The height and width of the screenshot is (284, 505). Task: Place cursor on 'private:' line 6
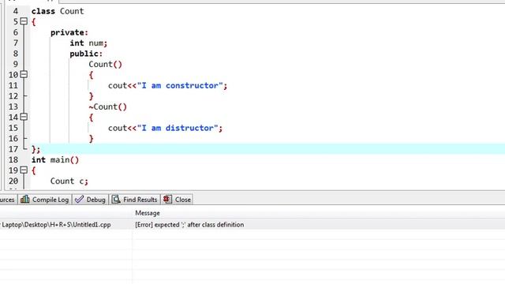coord(69,32)
